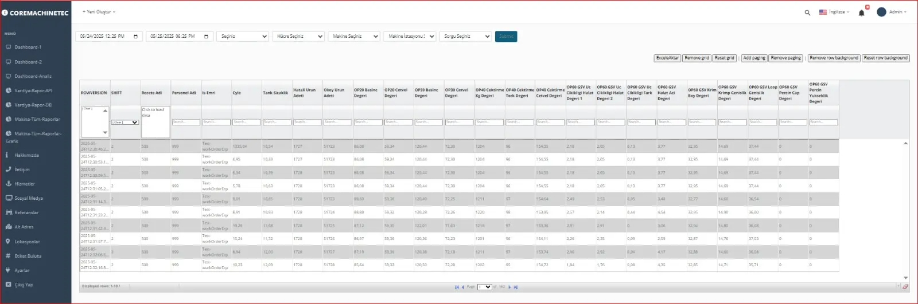Open Vardiya-Rapor-API menu item

[33, 90]
